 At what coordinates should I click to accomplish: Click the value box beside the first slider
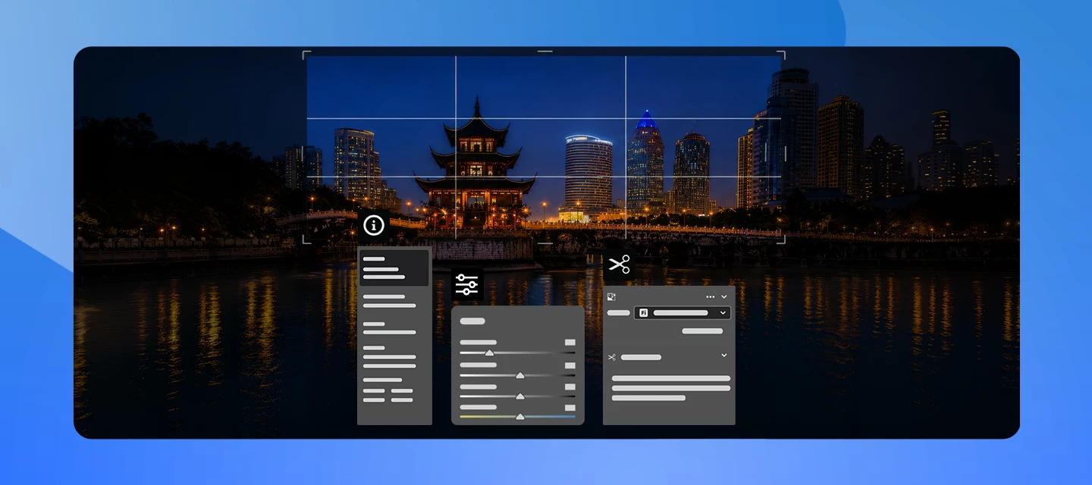click(x=570, y=343)
